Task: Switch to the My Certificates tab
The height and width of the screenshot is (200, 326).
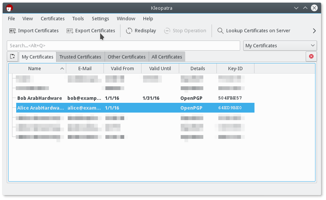Action: (x=38, y=57)
